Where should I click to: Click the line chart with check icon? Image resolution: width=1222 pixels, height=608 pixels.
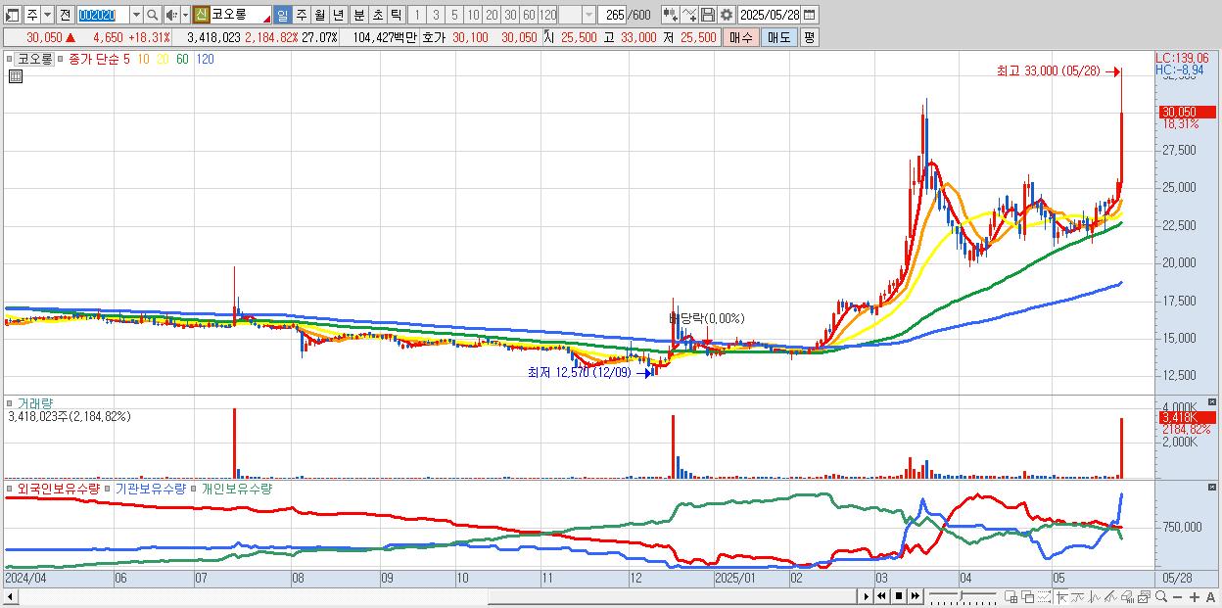689,15
